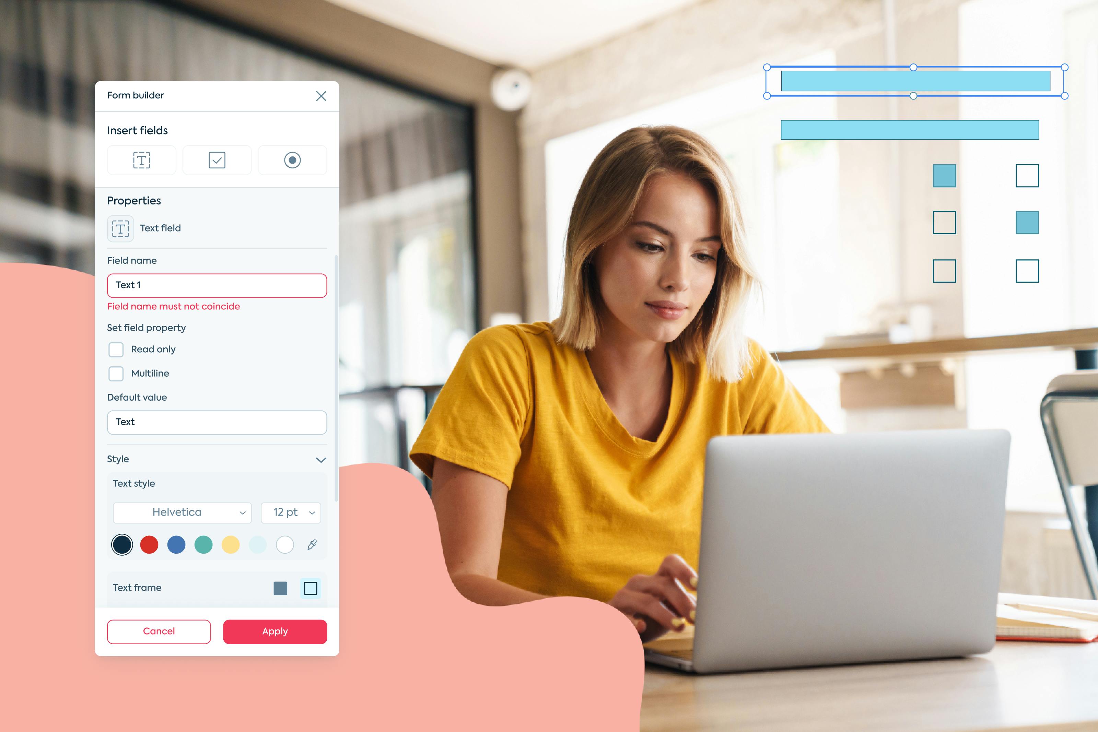Image resolution: width=1098 pixels, height=732 pixels.
Task: Click the Text field property icon
Action: click(x=121, y=227)
